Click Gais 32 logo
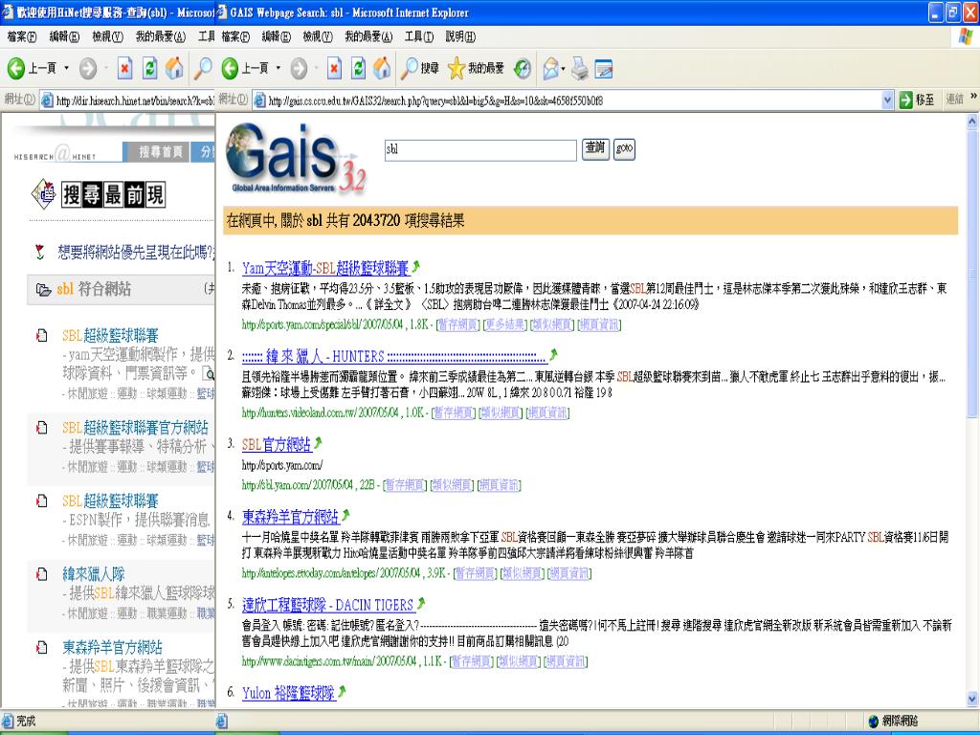Viewport: 980px width, 735px height. point(295,158)
